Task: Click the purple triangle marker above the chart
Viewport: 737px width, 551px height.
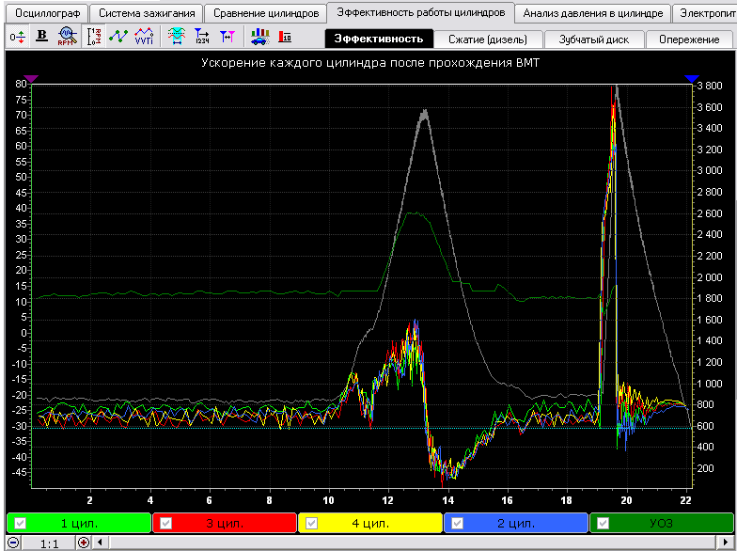Action: (x=30, y=79)
